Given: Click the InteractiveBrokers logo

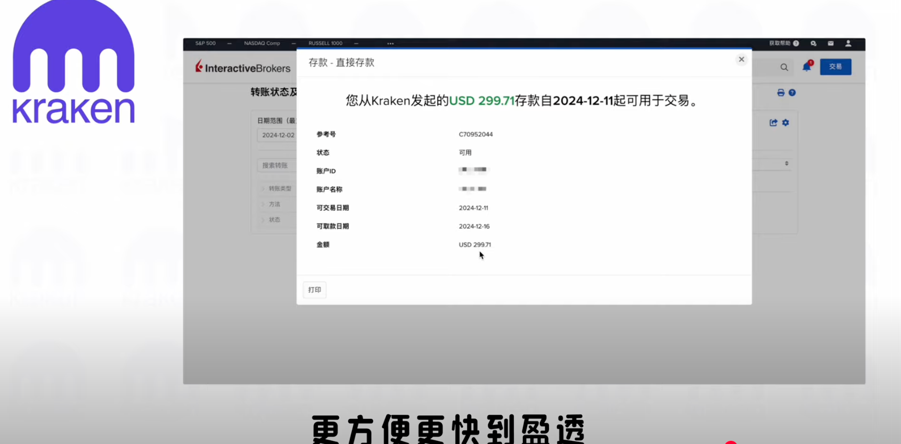Looking at the screenshot, I should pos(243,67).
